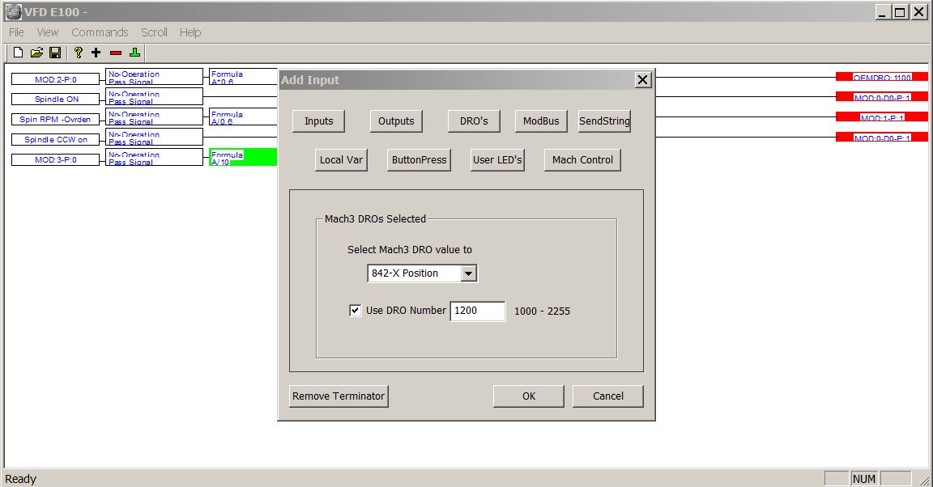Select the red MOD:1-P:1 output terminator
This screenshot has height=487, width=933.
coord(882,117)
